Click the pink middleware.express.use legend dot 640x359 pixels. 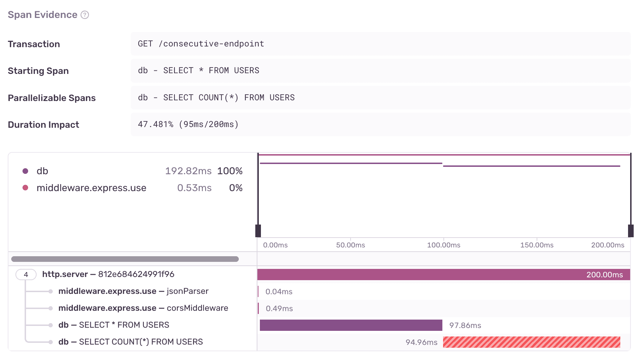(25, 188)
